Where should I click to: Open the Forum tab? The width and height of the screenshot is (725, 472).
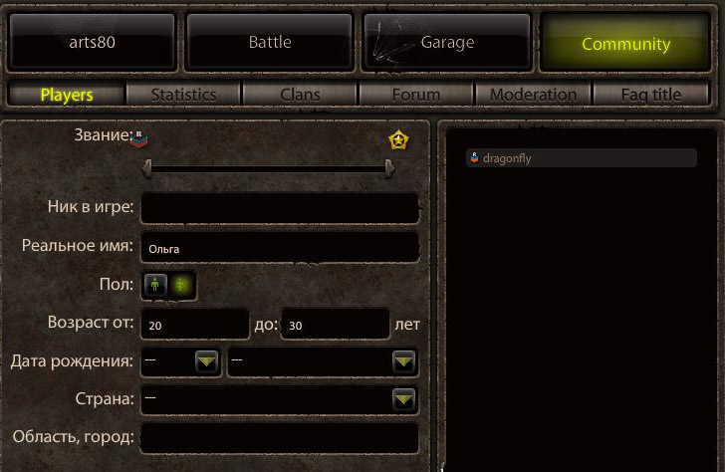tap(416, 95)
